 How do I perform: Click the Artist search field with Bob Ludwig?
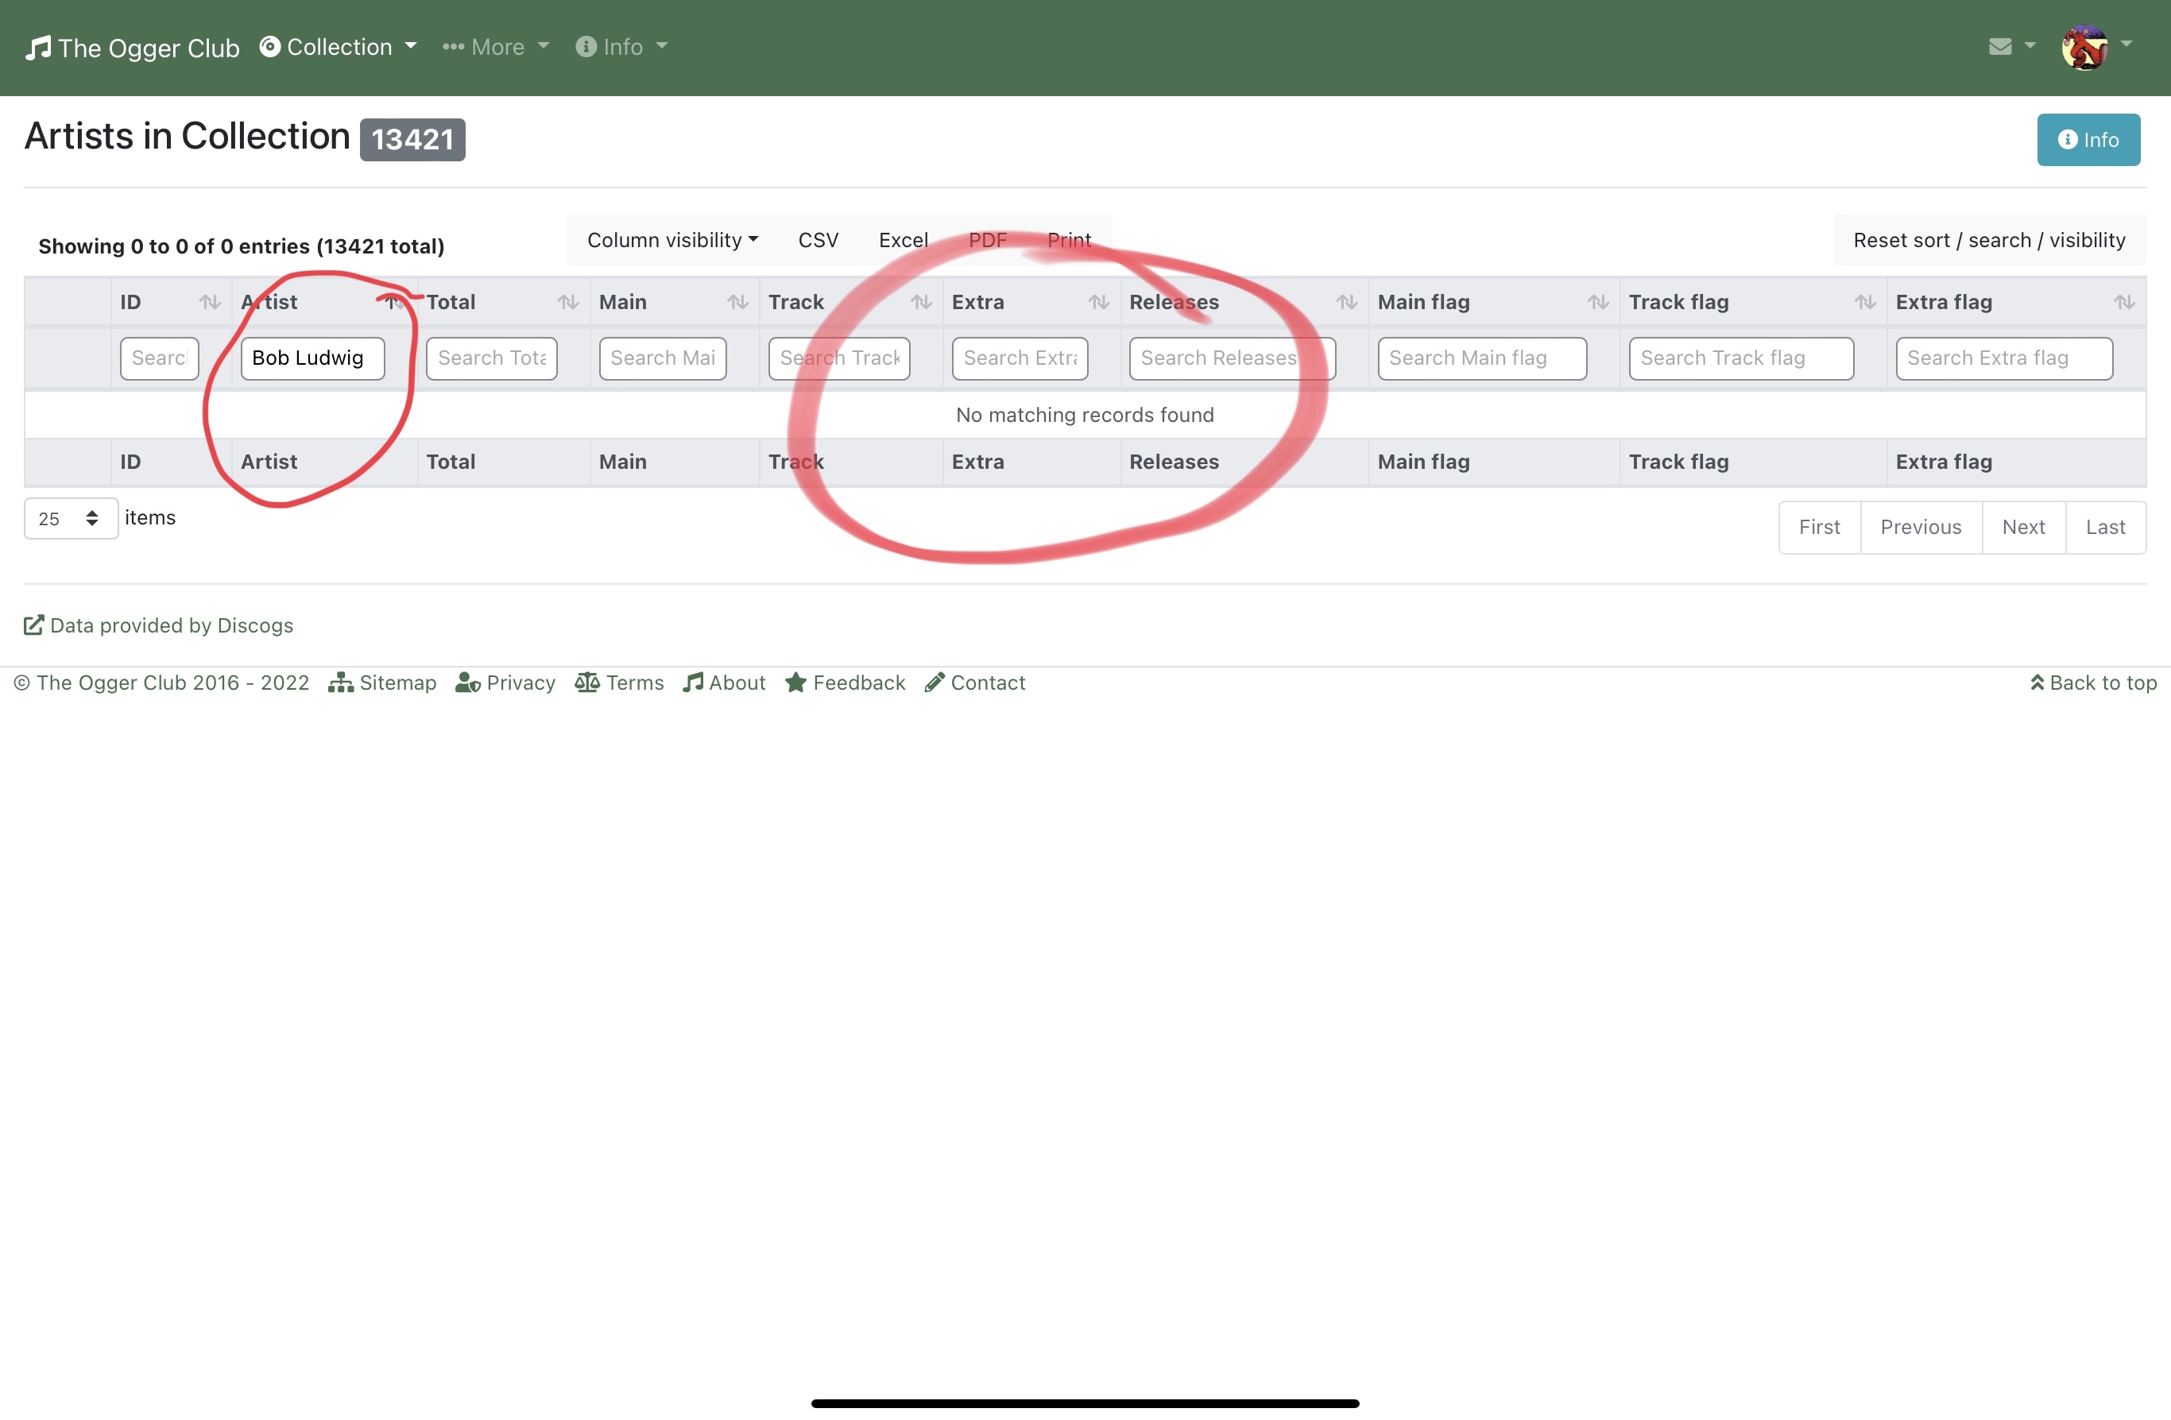pyautogui.click(x=312, y=358)
